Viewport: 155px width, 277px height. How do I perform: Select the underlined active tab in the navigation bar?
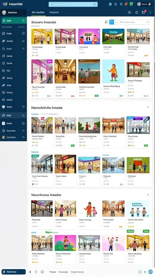[38, 12]
